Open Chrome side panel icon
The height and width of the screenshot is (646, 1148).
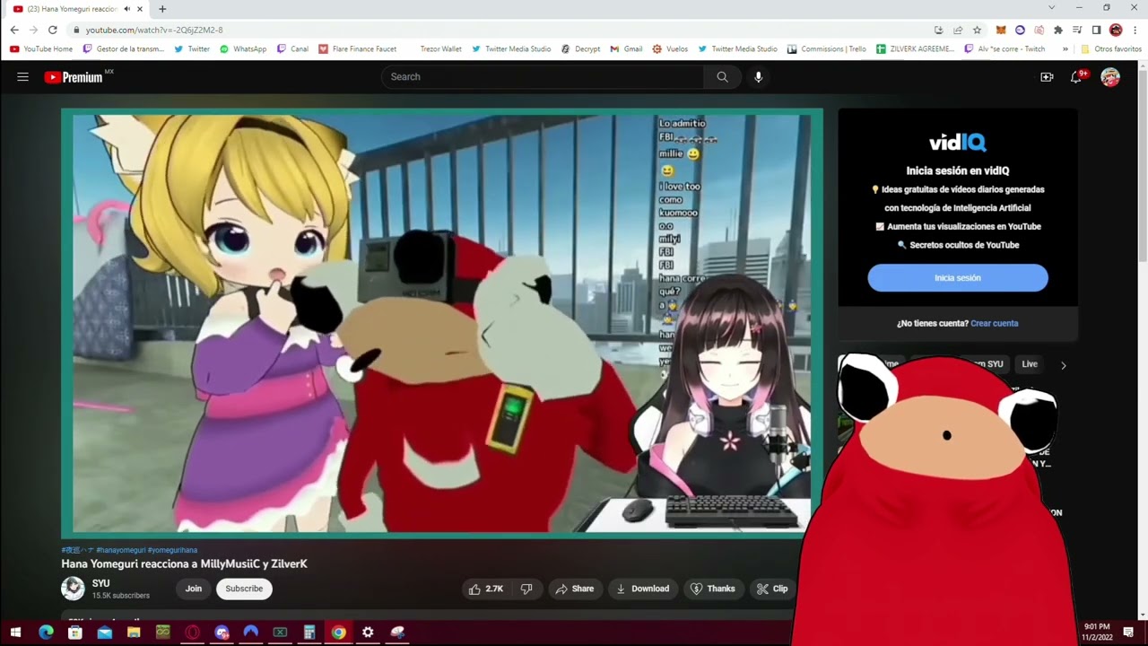(x=1096, y=30)
